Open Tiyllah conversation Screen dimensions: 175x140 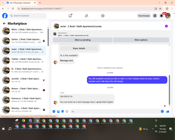pos(23,61)
